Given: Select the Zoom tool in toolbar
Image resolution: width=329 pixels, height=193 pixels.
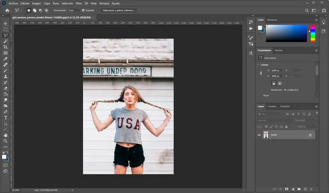Looking at the screenshot, I should pyautogui.click(x=5, y=141).
